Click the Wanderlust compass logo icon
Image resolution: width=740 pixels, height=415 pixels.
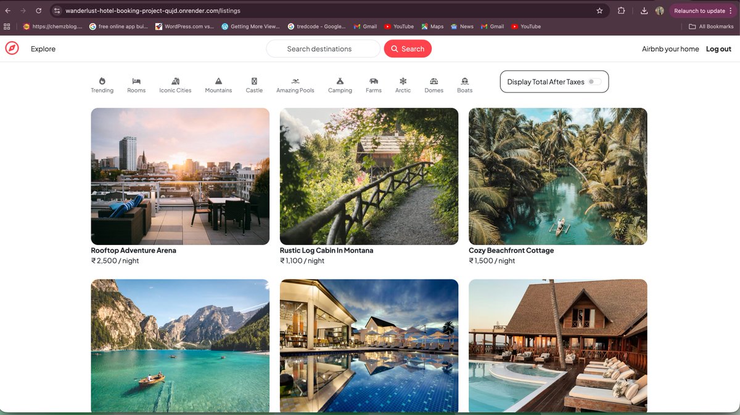pos(12,49)
